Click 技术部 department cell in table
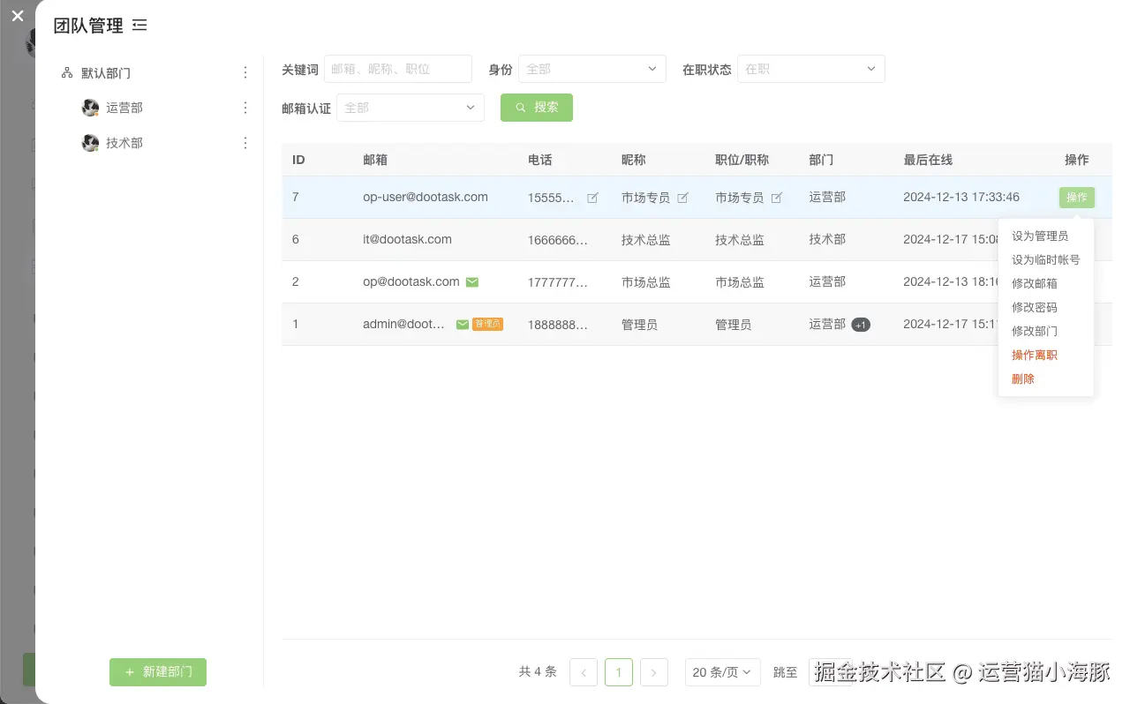The height and width of the screenshot is (704, 1130). coord(827,240)
